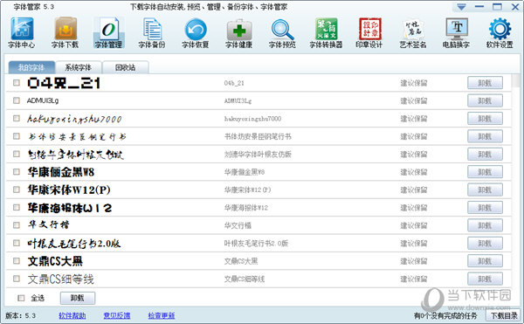Click 卸载 for 文鼎CS细等线

485,279
